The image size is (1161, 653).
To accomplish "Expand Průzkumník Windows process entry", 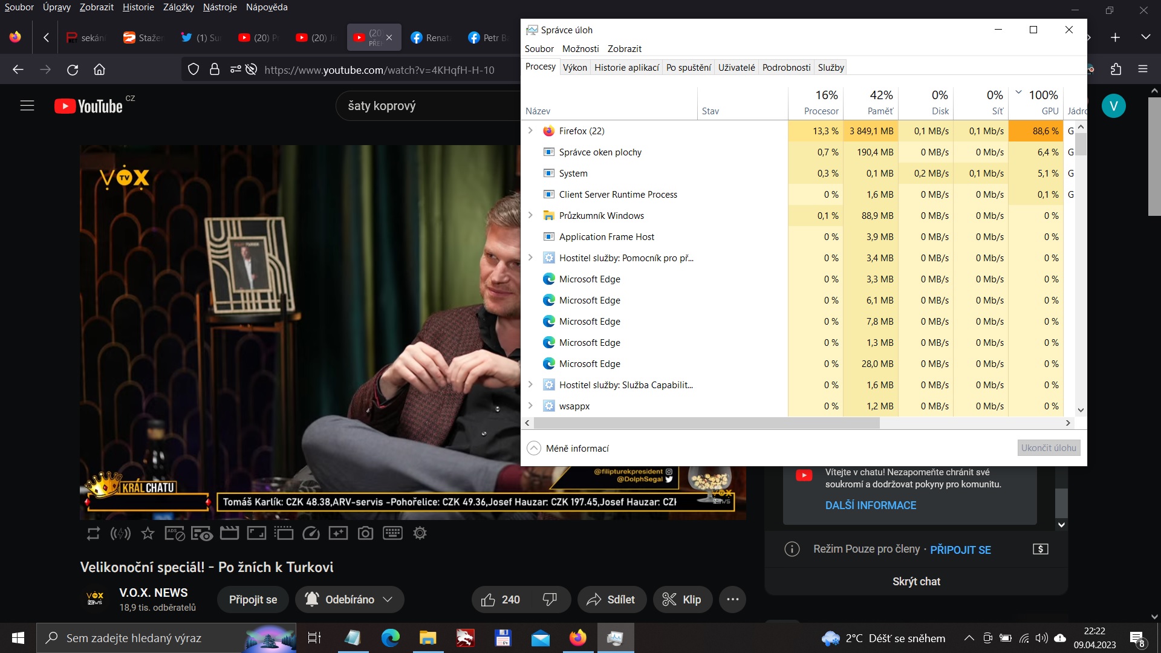I will (x=530, y=215).
